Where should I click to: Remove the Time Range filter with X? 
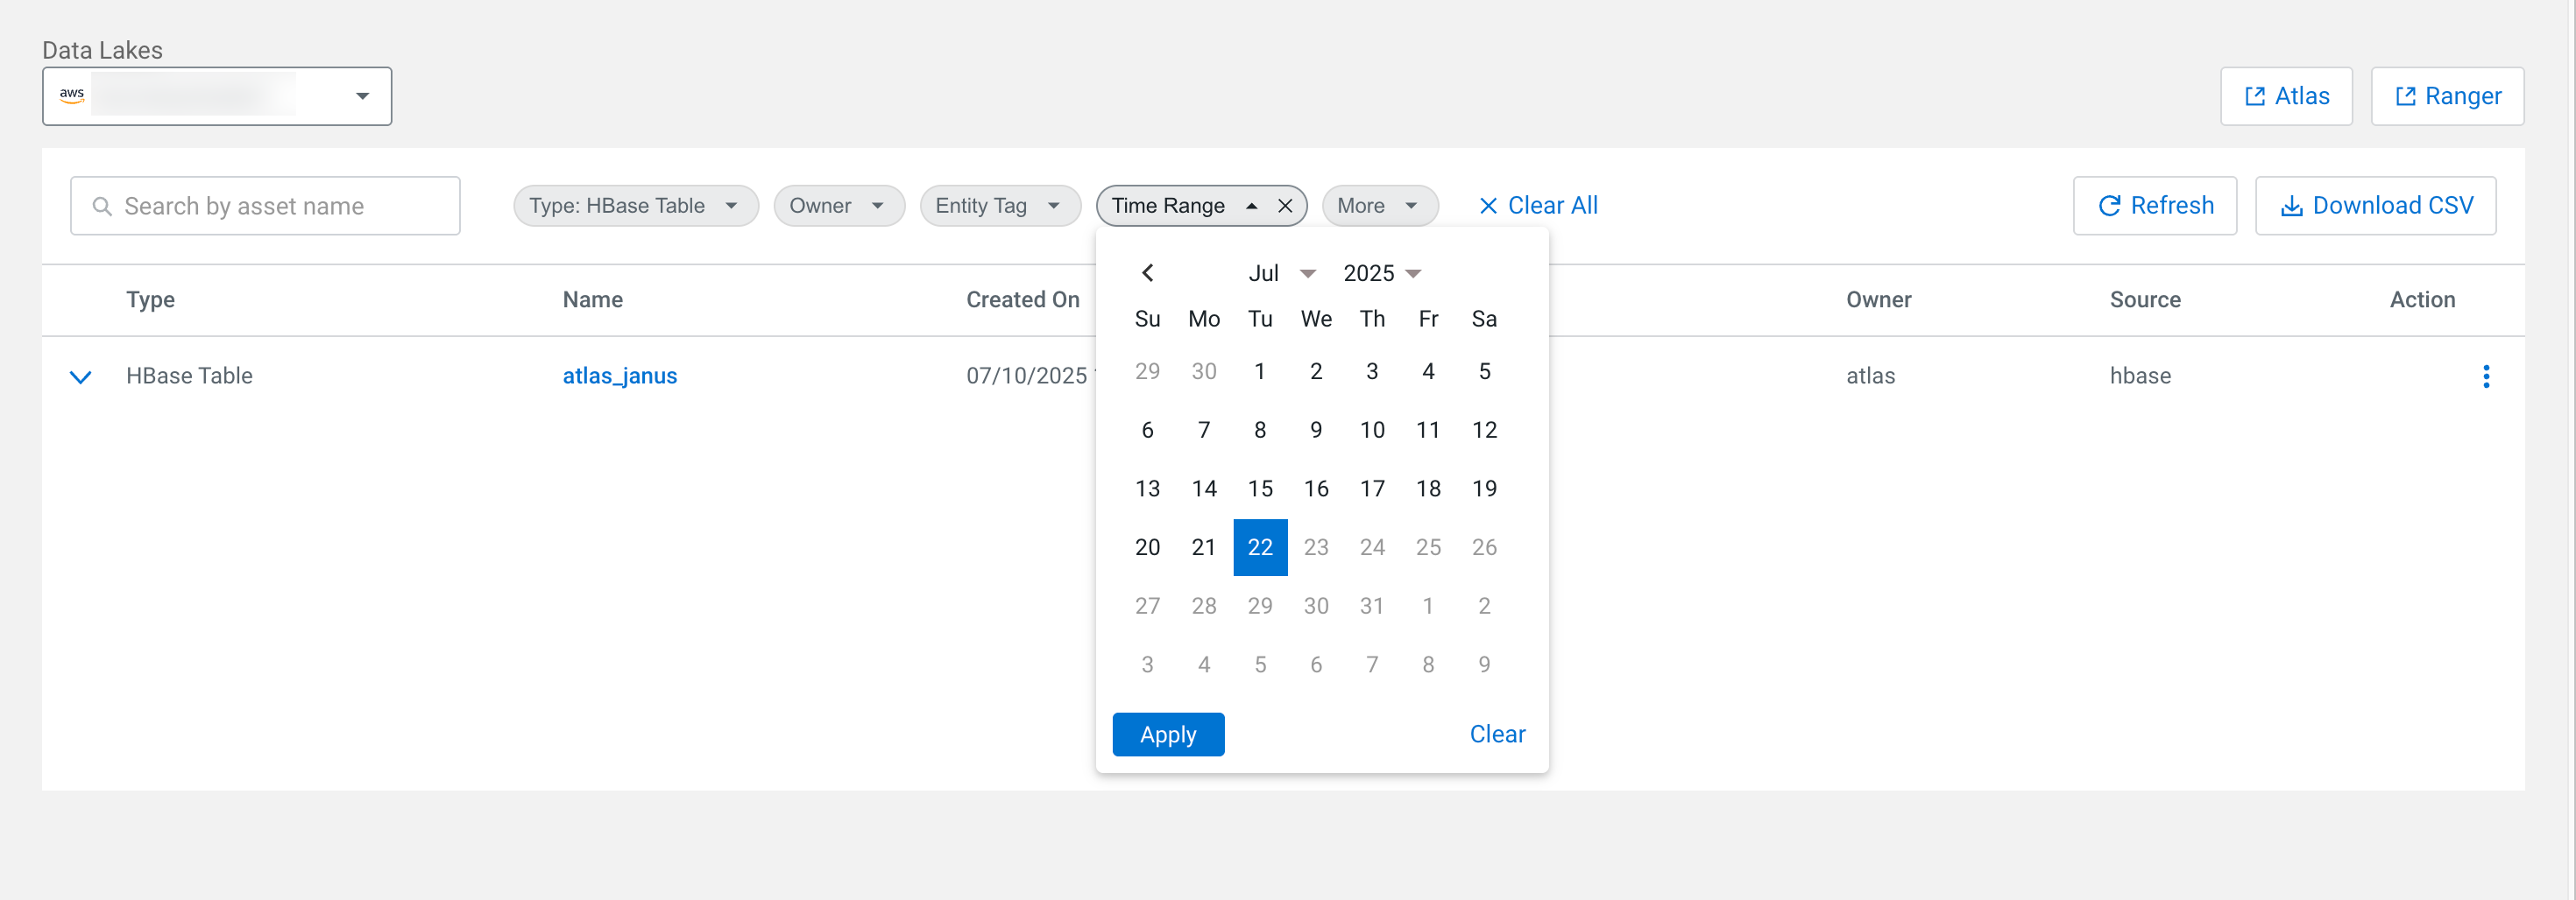(1285, 206)
